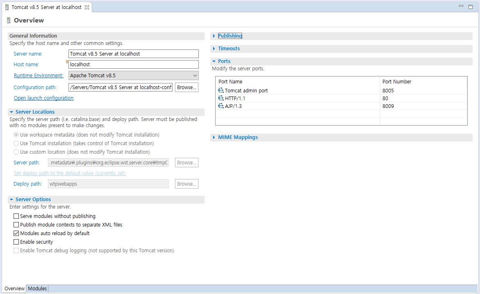Maximize the editor area
The image size is (480, 294).
click(471, 7)
